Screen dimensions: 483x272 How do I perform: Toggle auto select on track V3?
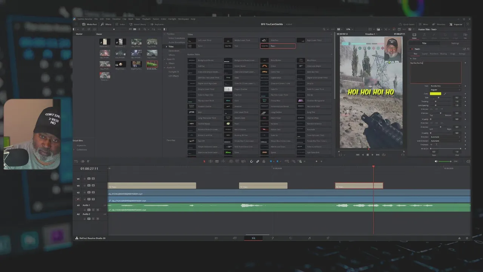89,185
